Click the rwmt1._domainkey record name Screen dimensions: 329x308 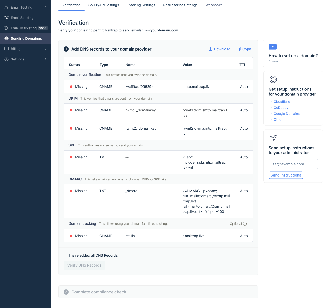[141, 110]
